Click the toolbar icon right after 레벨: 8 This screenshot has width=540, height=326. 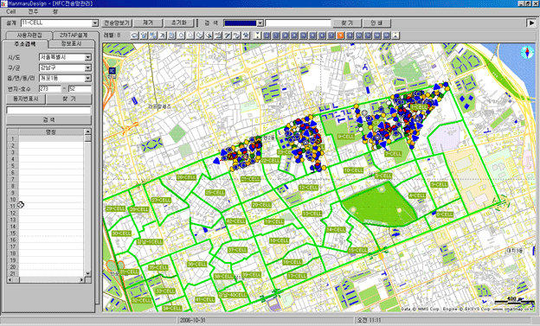point(134,35)
